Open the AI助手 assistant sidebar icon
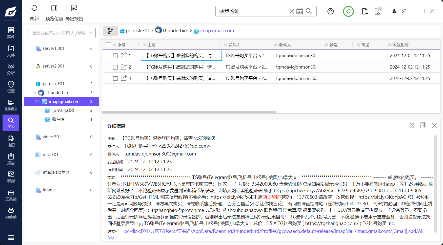 [x=11, y=213]
